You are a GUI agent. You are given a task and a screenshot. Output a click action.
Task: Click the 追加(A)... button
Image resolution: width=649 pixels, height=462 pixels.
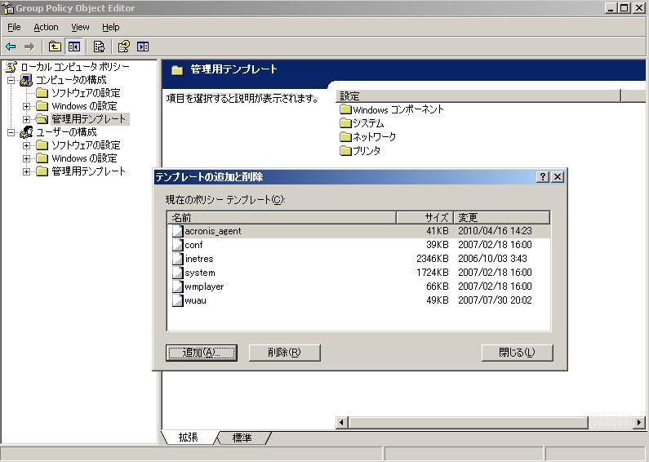(201, 353)
